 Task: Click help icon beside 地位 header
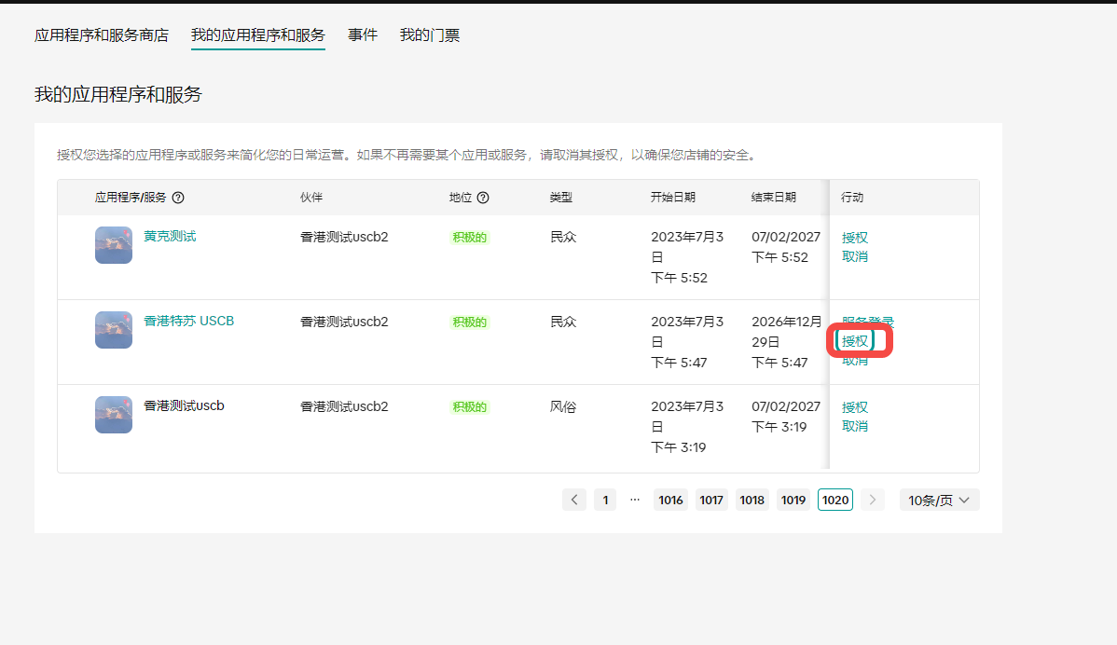pos(483,198)
